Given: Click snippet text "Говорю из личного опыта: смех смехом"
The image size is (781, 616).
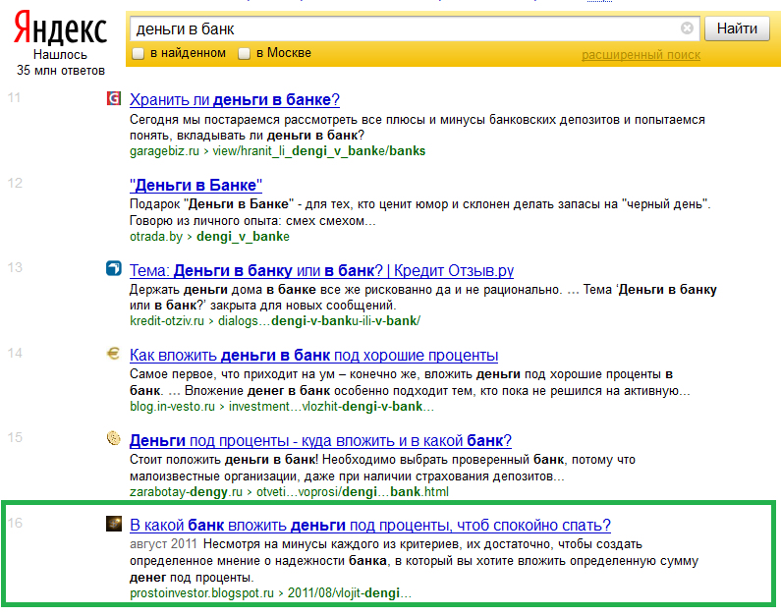Looking at the screenshot, I should (252, 221).
